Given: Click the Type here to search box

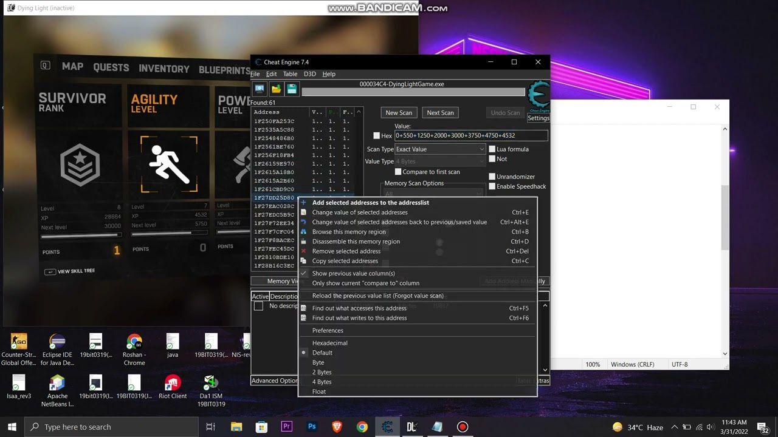Looking at the screenshot, I should pyautogui.click(x=112, y=427).
